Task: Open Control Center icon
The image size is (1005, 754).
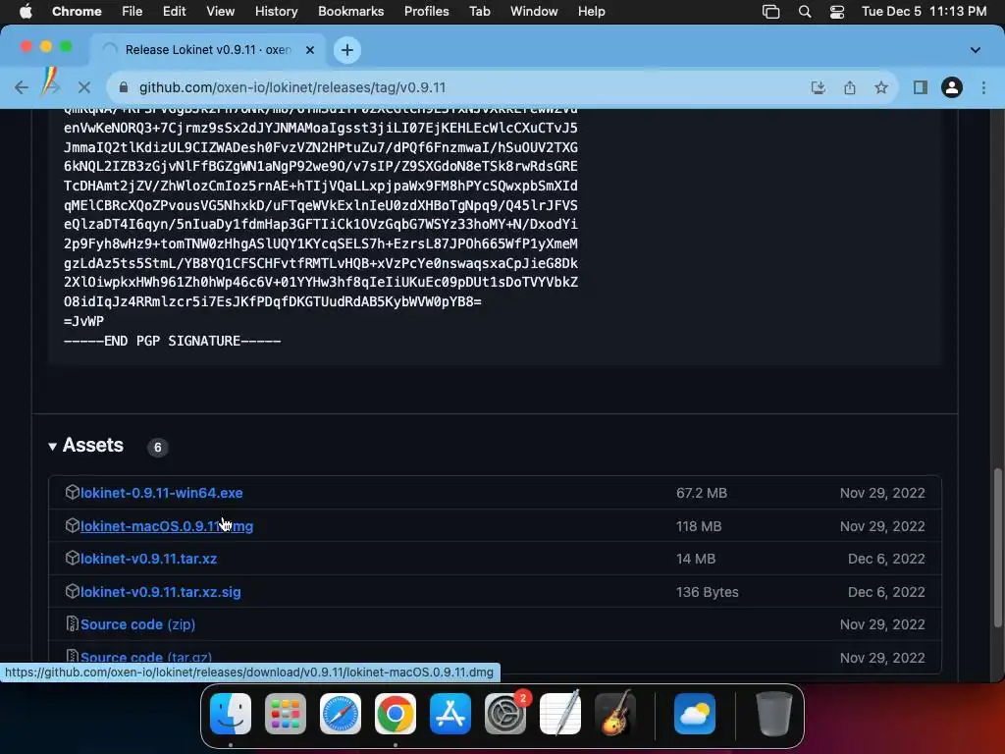Action: click(x=837, y=12)
